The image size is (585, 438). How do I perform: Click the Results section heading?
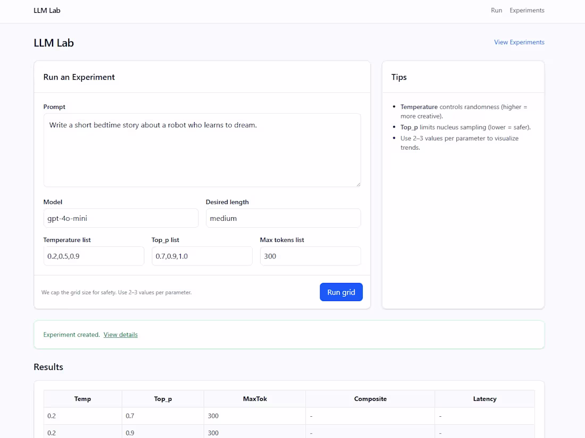48,366
